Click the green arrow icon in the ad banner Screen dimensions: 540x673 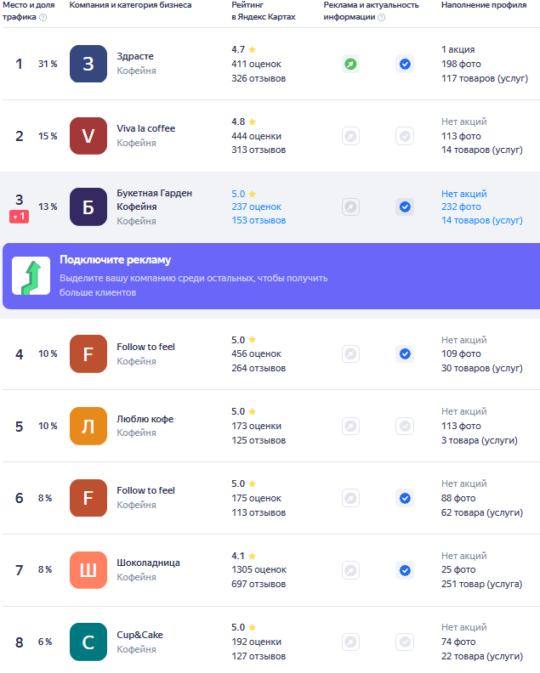(x=31, y=276)
